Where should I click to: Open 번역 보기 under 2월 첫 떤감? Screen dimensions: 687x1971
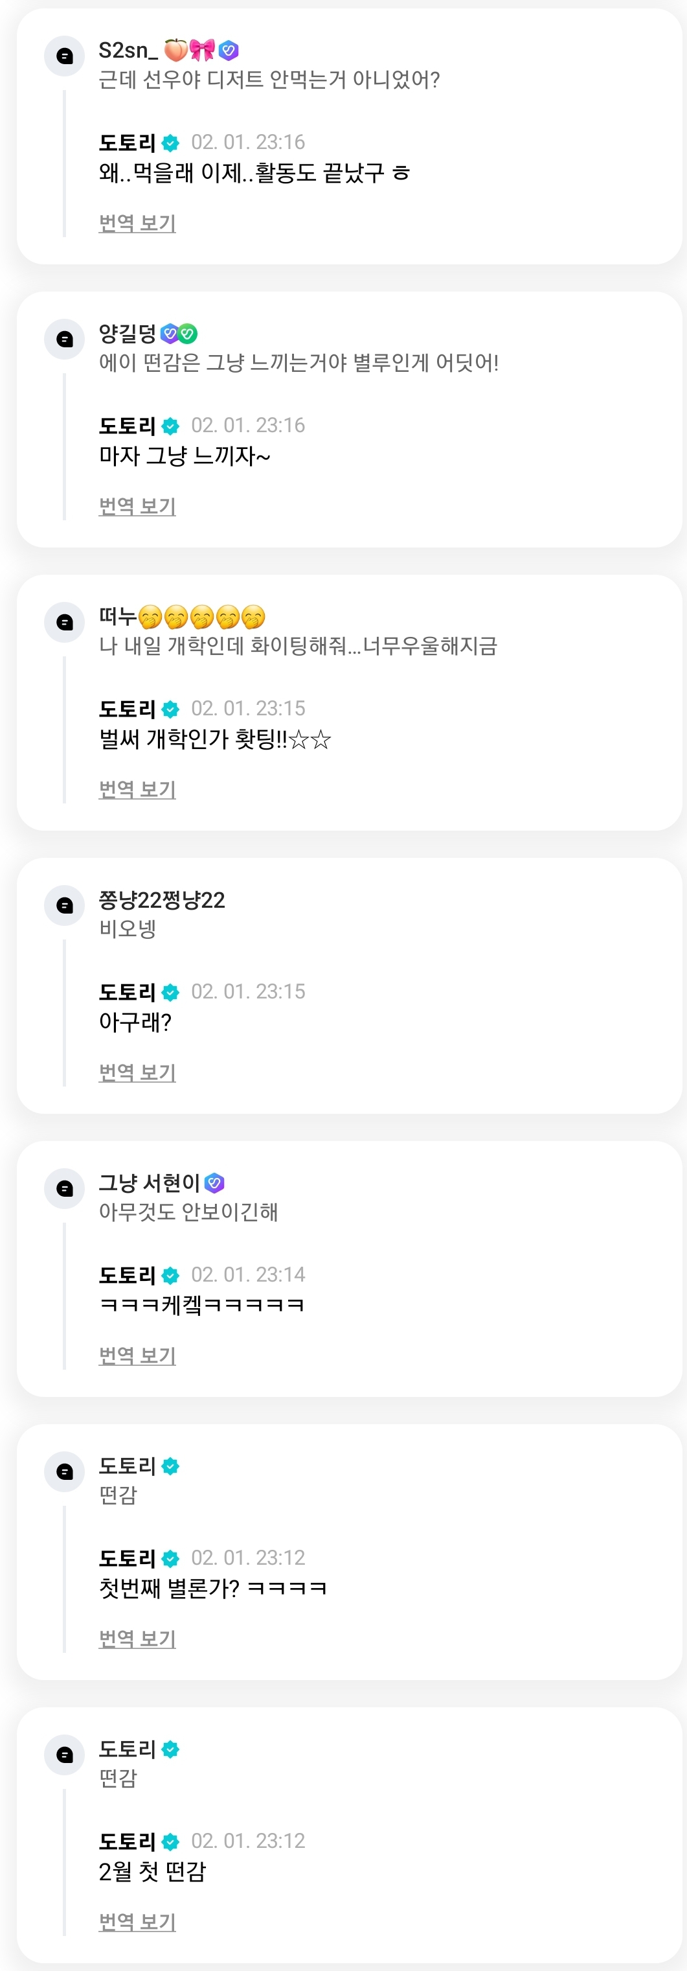(x=138, y=1922)
